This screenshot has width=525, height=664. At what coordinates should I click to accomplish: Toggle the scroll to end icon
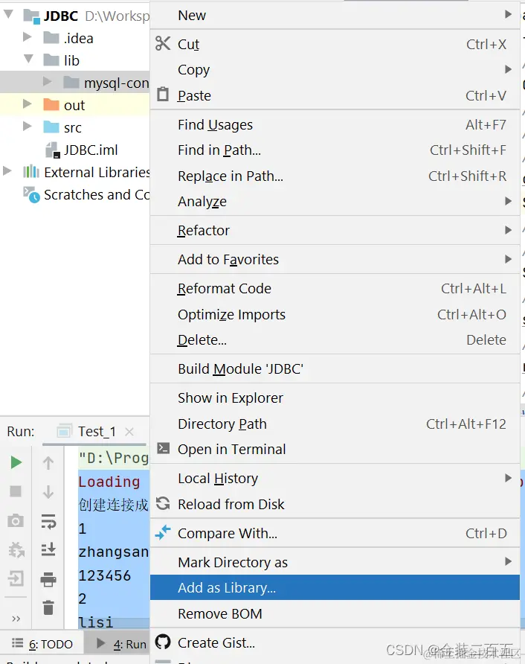pyautogui.click(x=48, y=549)
